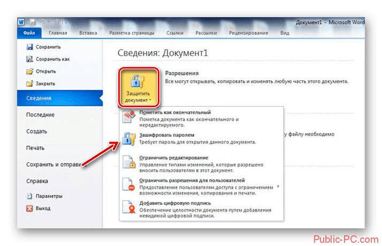
Task: Click the Сохранить как icon
Action: pyautogui.click(x=30, y=59)
